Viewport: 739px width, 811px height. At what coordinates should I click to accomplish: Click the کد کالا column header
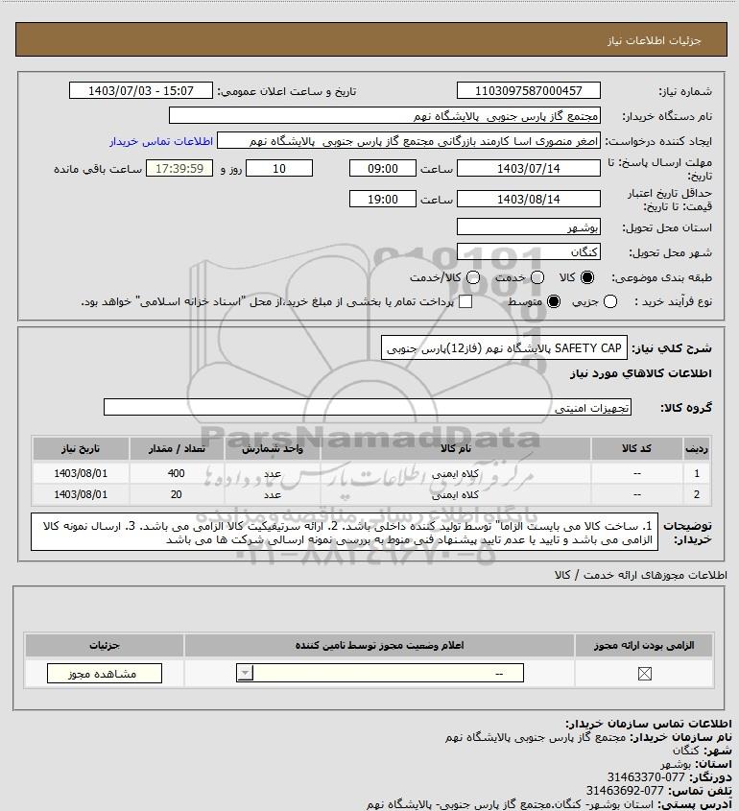click(636, 448)
